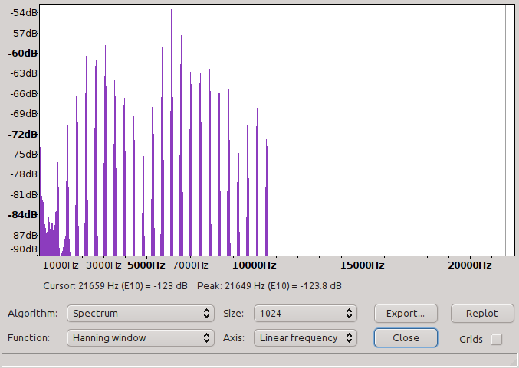Click the -90dB label on level axis
Image resolution: width=519 pixels, height=368 pixels.
point(24,249)
